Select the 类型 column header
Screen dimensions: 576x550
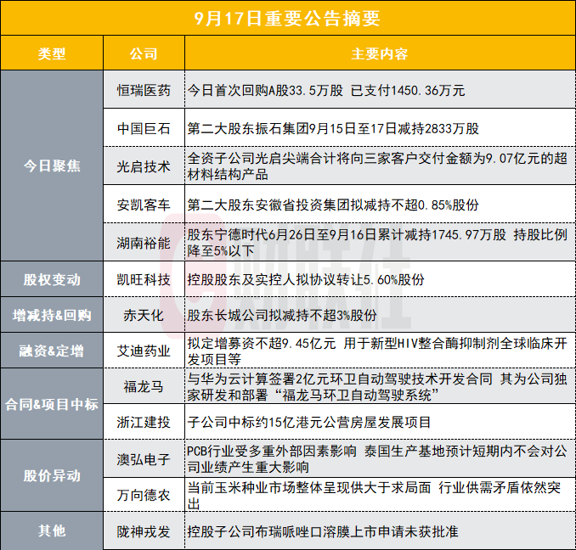[x=52, y=53]
